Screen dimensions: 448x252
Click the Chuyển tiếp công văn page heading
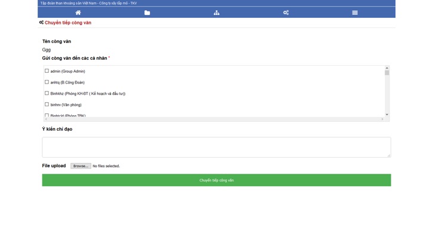68,23
